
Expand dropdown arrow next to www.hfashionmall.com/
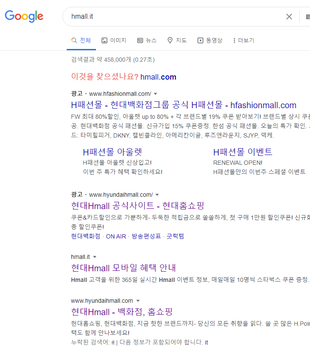tap(155, 94)
